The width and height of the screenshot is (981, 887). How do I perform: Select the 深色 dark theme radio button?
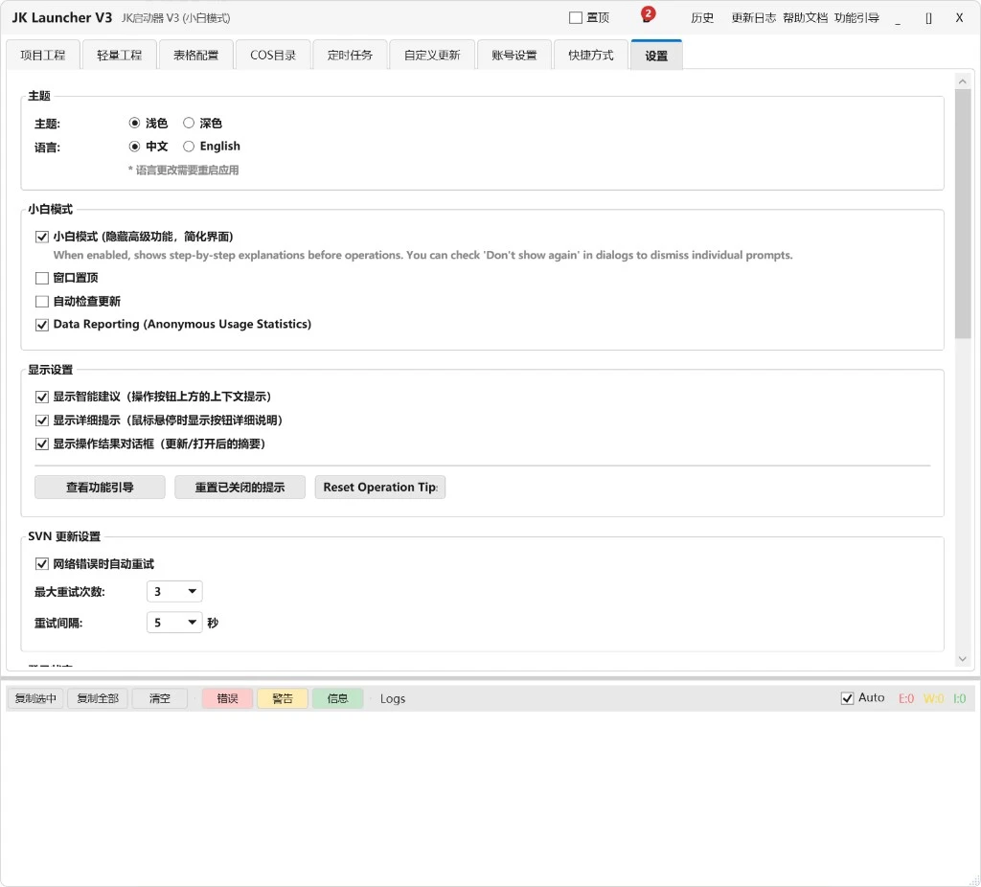pos(190,123)
